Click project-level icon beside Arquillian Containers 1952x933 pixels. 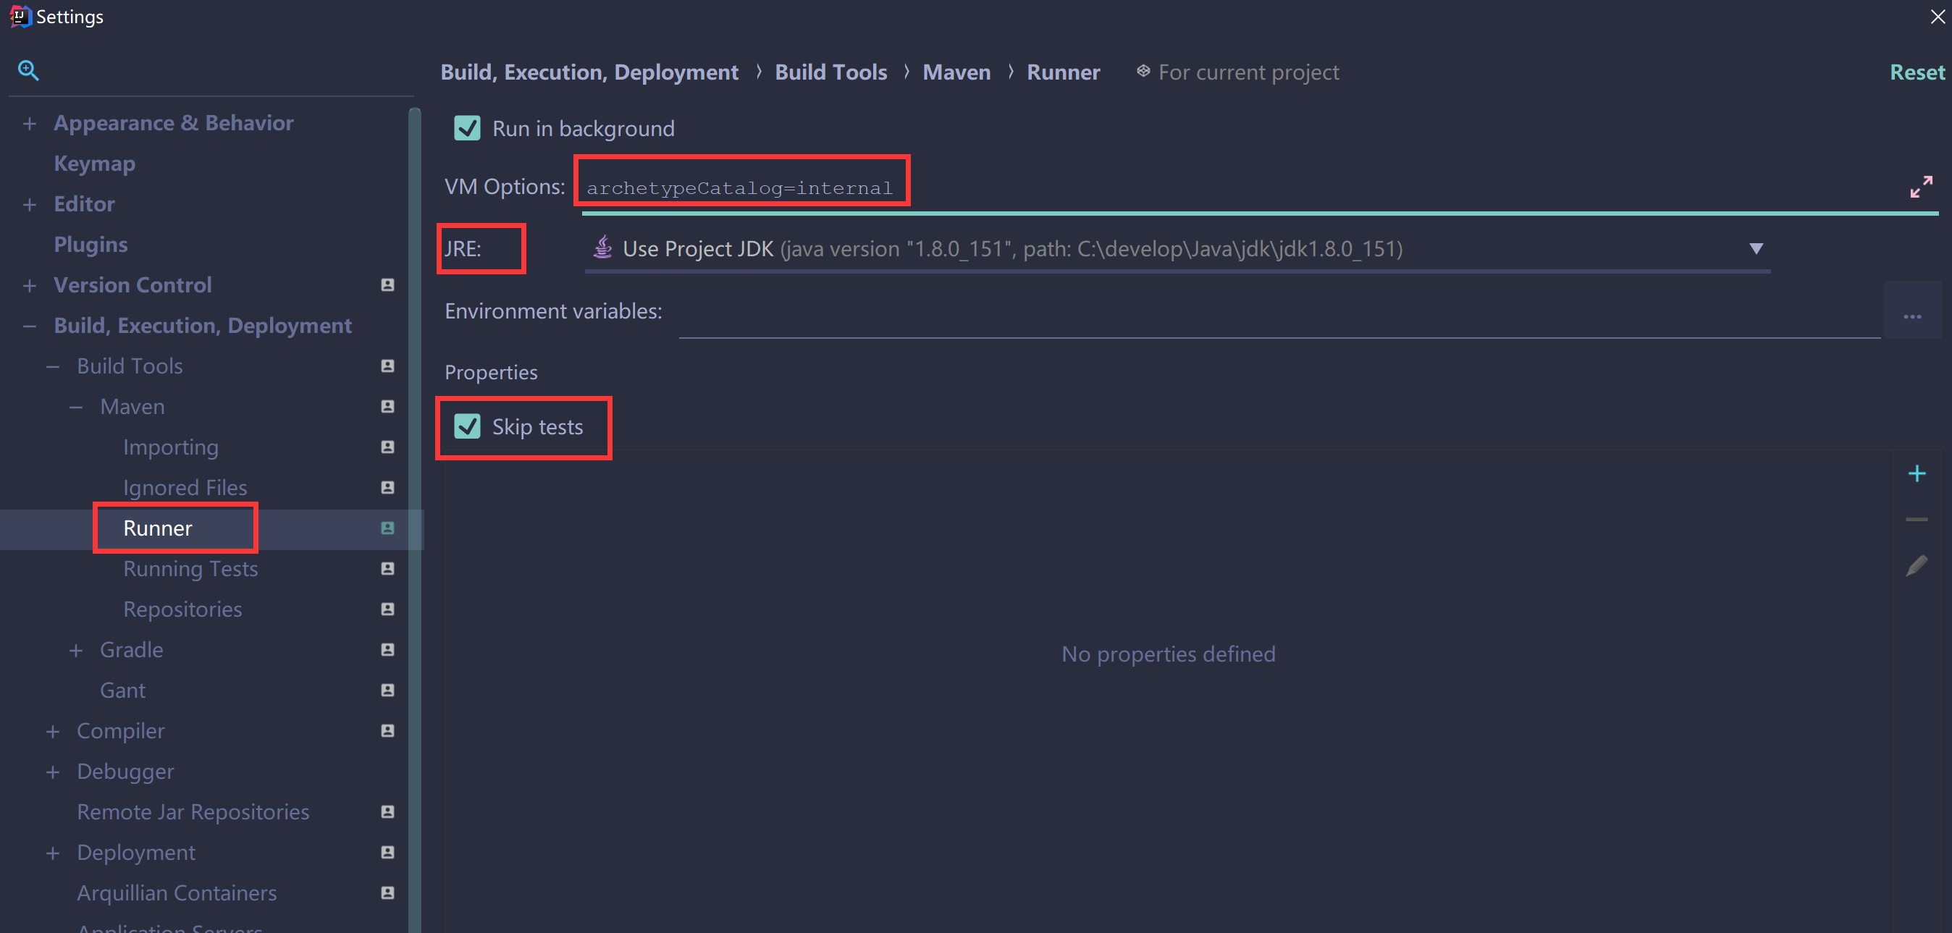pyautogui.click(x=387, y=893)
